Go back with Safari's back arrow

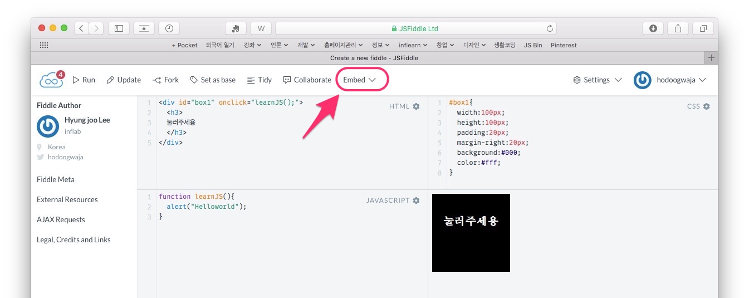coord(81,28)
